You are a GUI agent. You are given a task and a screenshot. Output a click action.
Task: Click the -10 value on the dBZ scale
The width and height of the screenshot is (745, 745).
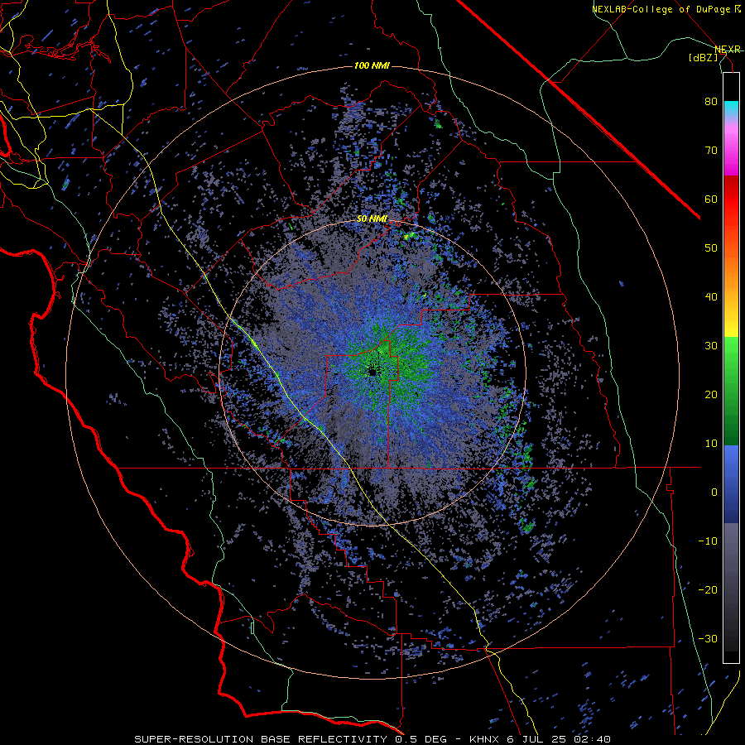[708, 541]
